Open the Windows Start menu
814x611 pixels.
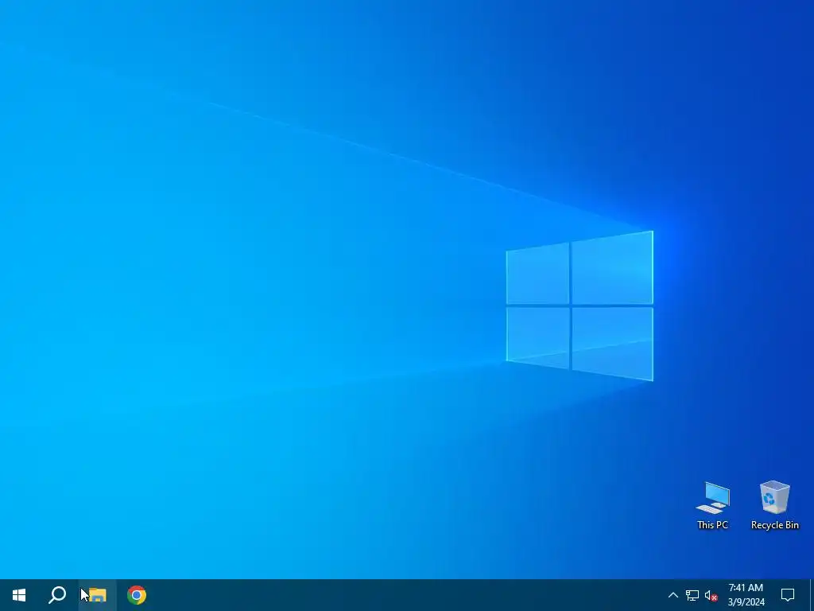point(19,595)
